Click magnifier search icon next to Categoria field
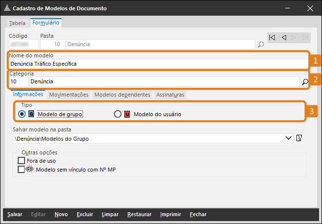The width and height of the screenshot is (322, 224). coord(305,82)
